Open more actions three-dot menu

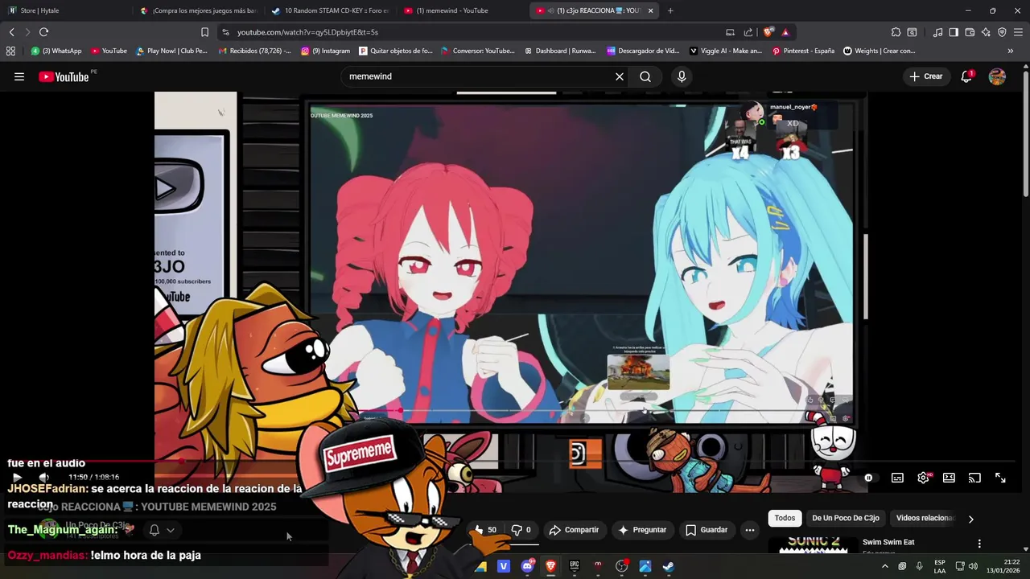tap(750, 530)
